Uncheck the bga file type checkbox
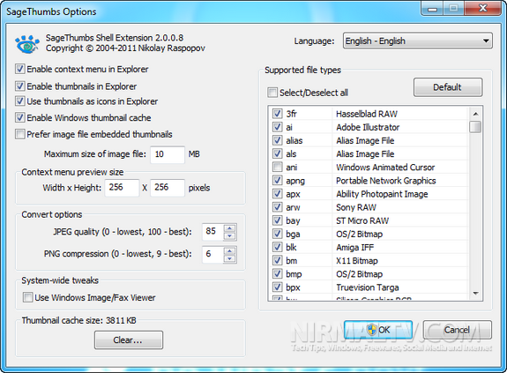Viewport: 507px width, 373px height. coord(277,234)
